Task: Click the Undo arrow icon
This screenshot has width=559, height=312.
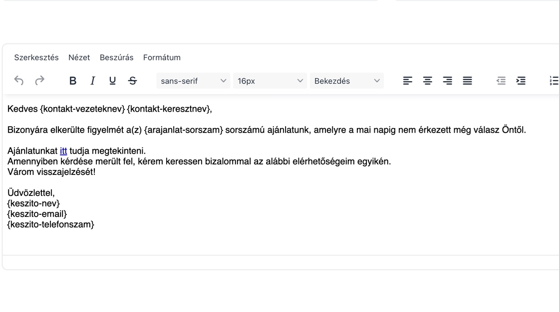Action: [19, 81]
